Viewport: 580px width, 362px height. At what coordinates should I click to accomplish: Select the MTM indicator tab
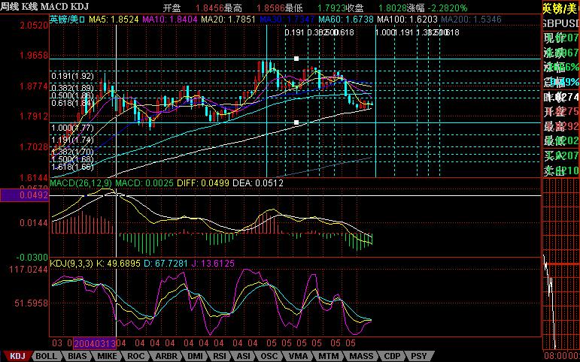[x=328, y=356]
